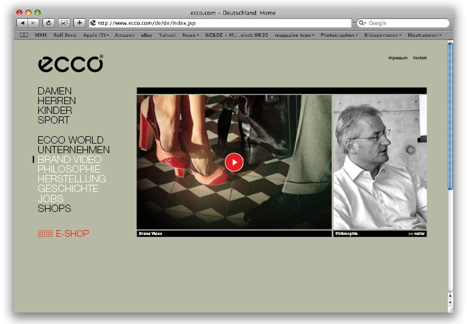The image size is (467, 324).
Task: Open the Yahoo! bookmark
Action: (x=167, y=35)
